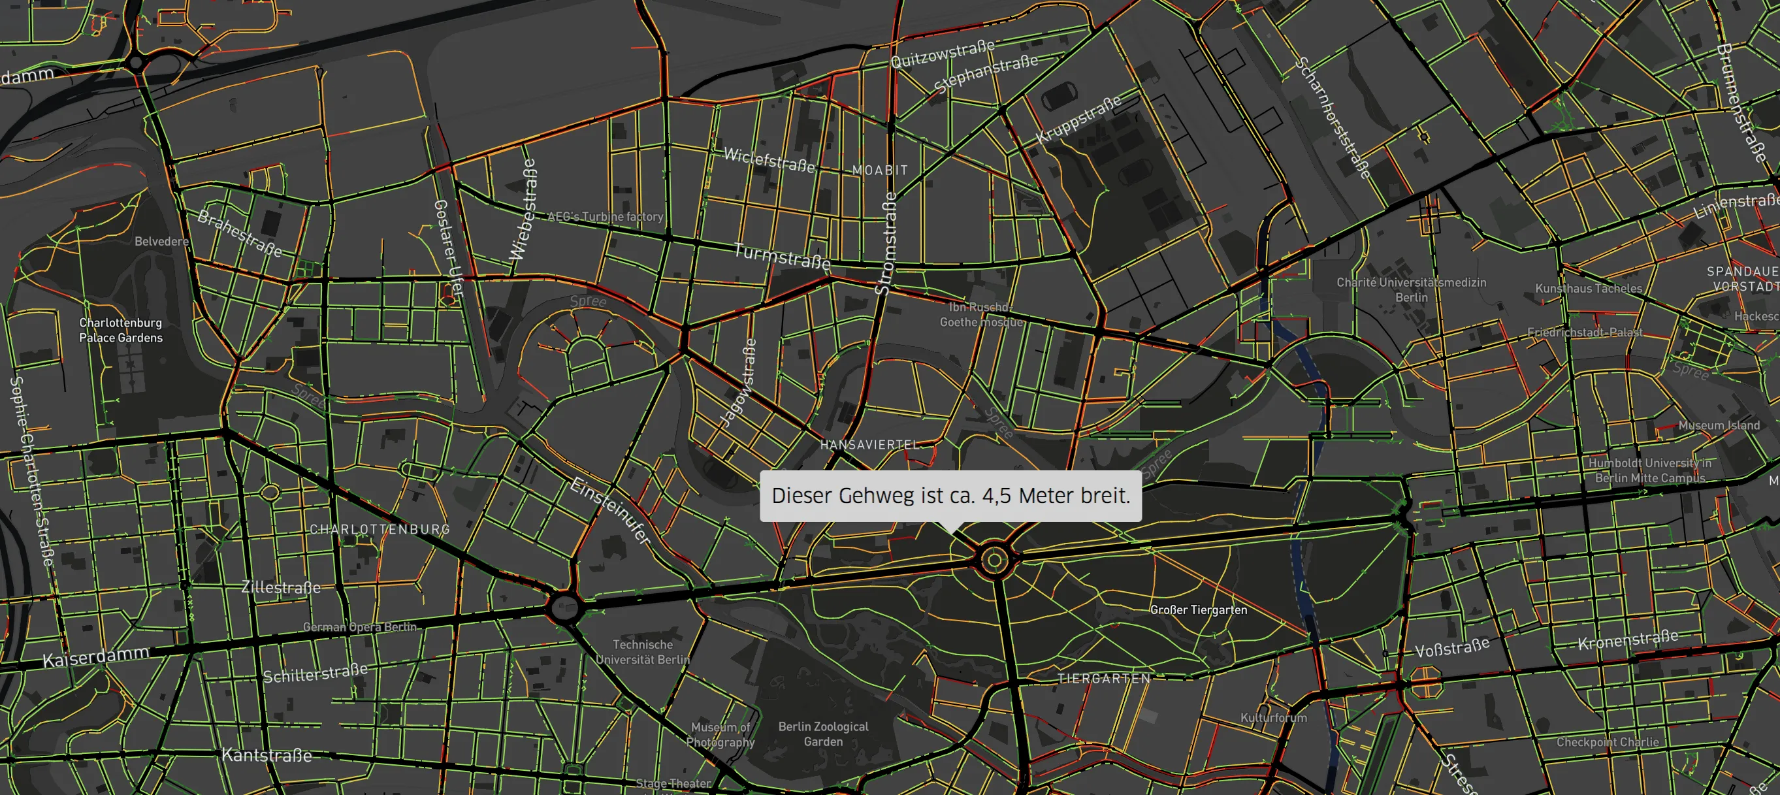Click the Checkpoint Charlie label
The image size is (1780, 795).
[x=1608, y=742]
